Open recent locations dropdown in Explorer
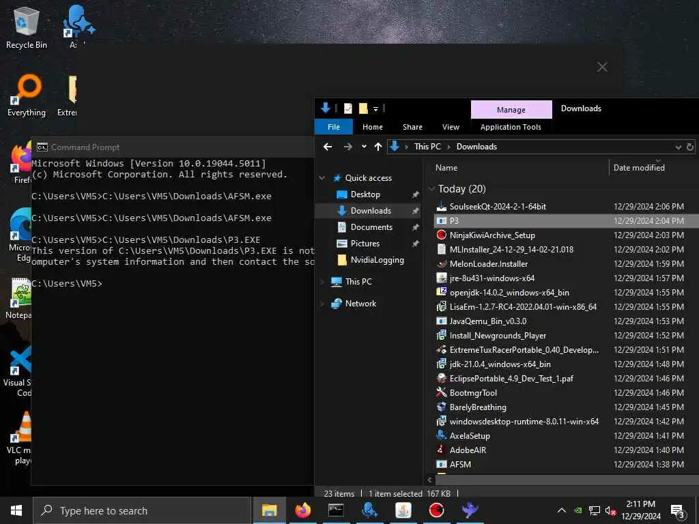The height and width of the screenshot is (524, 699). pyautogui.click(x=364, y=147)
